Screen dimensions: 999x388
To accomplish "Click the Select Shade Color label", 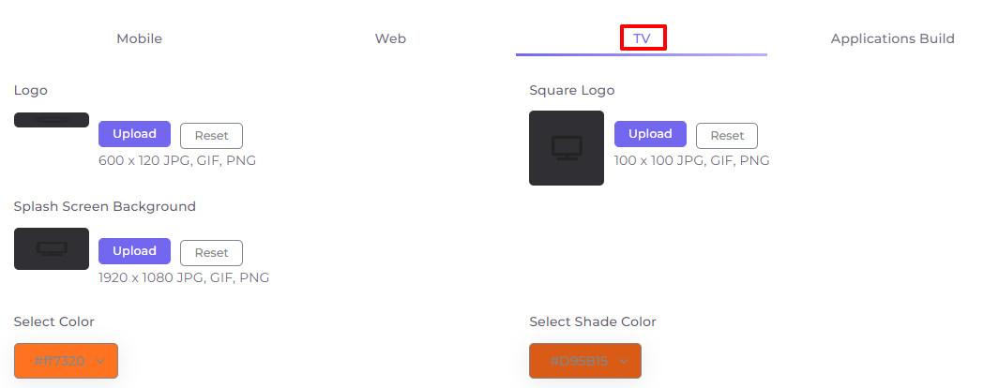I will coord(593,321).
